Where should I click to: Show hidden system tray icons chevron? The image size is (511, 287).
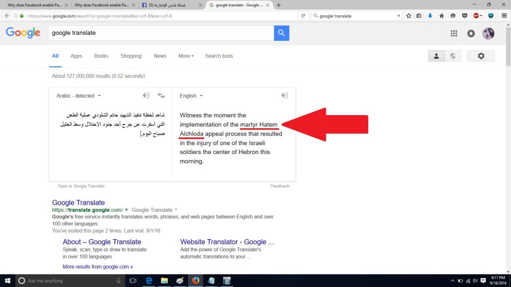452,281
